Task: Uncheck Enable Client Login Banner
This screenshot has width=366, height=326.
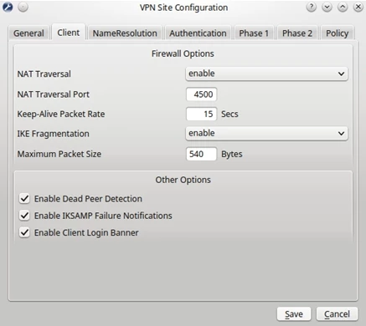Action: [24, 232]
